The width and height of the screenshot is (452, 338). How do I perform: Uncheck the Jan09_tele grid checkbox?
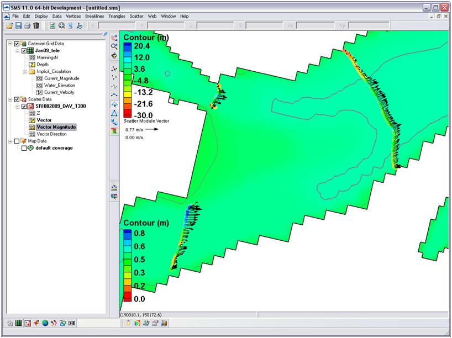coord(24,51)
